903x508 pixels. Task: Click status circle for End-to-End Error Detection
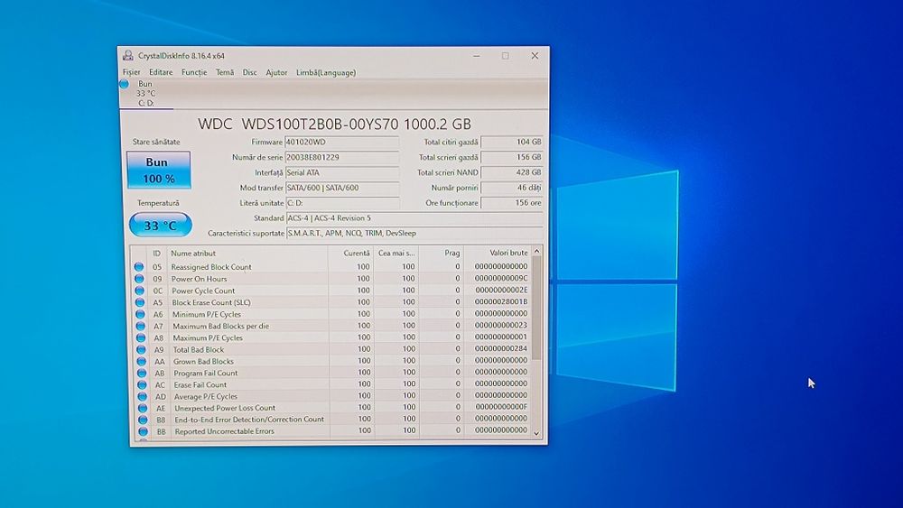click(143, 420)
